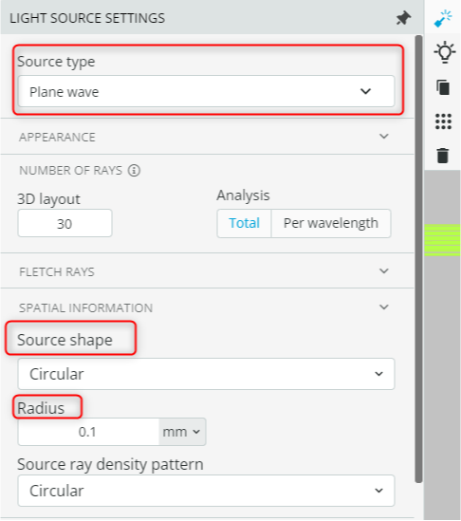Viewport: 461px width, 521px height.
Task: Click the 3D layout rays field
Action: tap(65, 223)
